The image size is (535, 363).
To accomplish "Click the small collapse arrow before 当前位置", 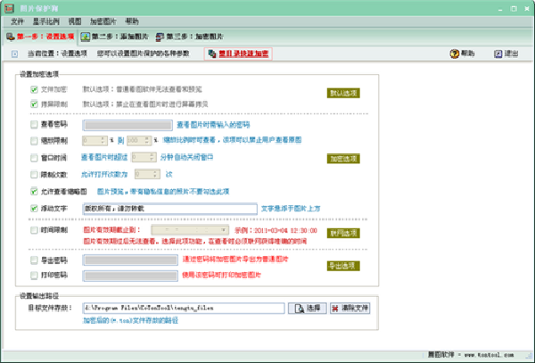I will point(14,54).
